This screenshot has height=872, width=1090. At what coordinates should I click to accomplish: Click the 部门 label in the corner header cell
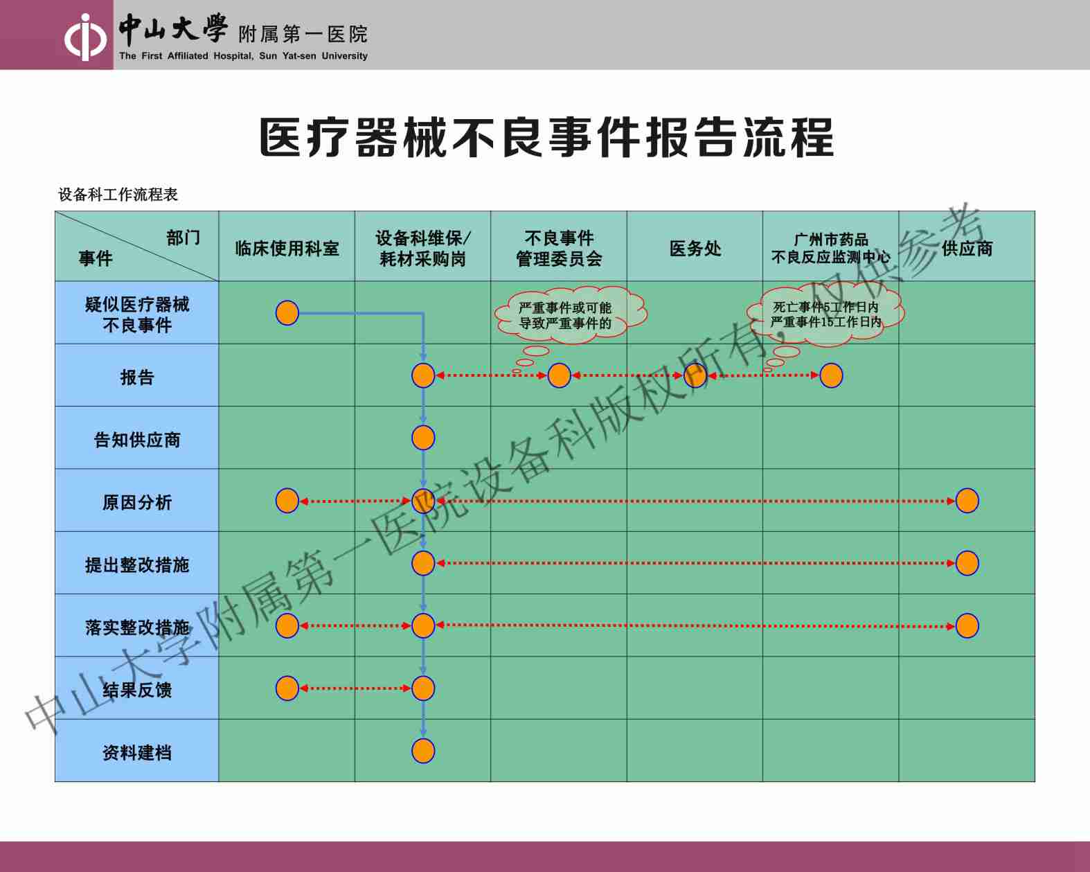(x=184, y=238)
